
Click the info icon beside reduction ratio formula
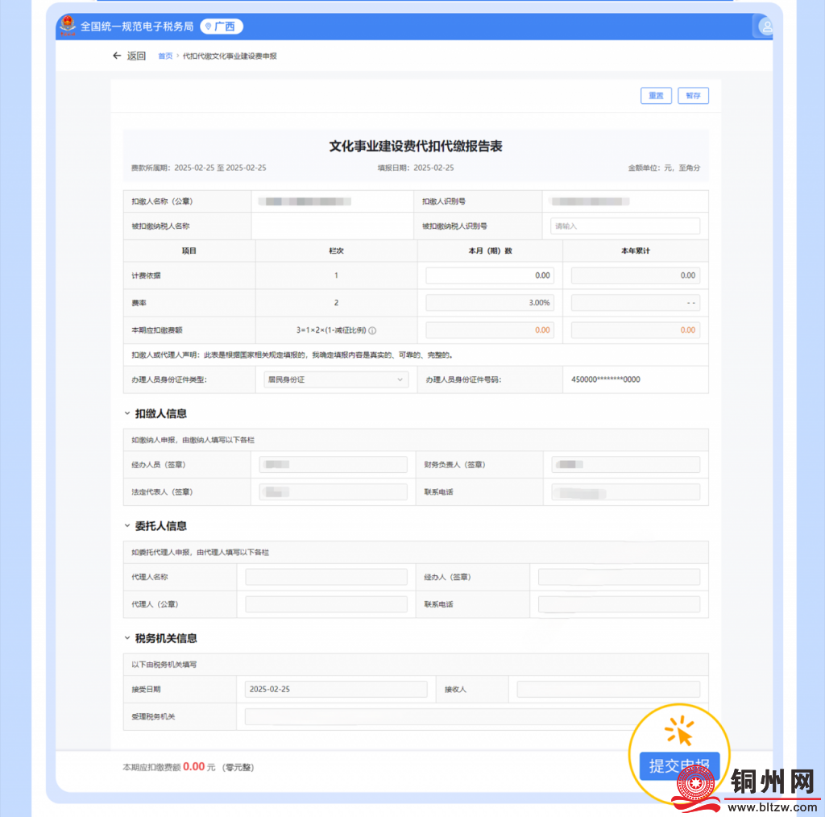point(373,330)
